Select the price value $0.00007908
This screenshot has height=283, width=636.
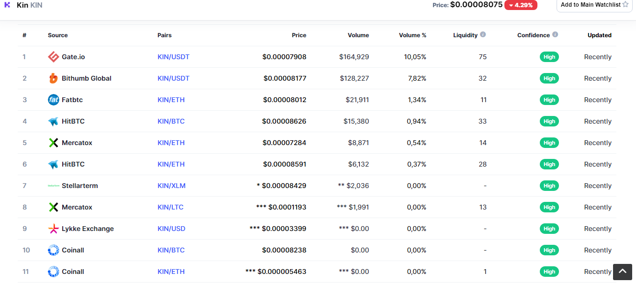(284, 57)
